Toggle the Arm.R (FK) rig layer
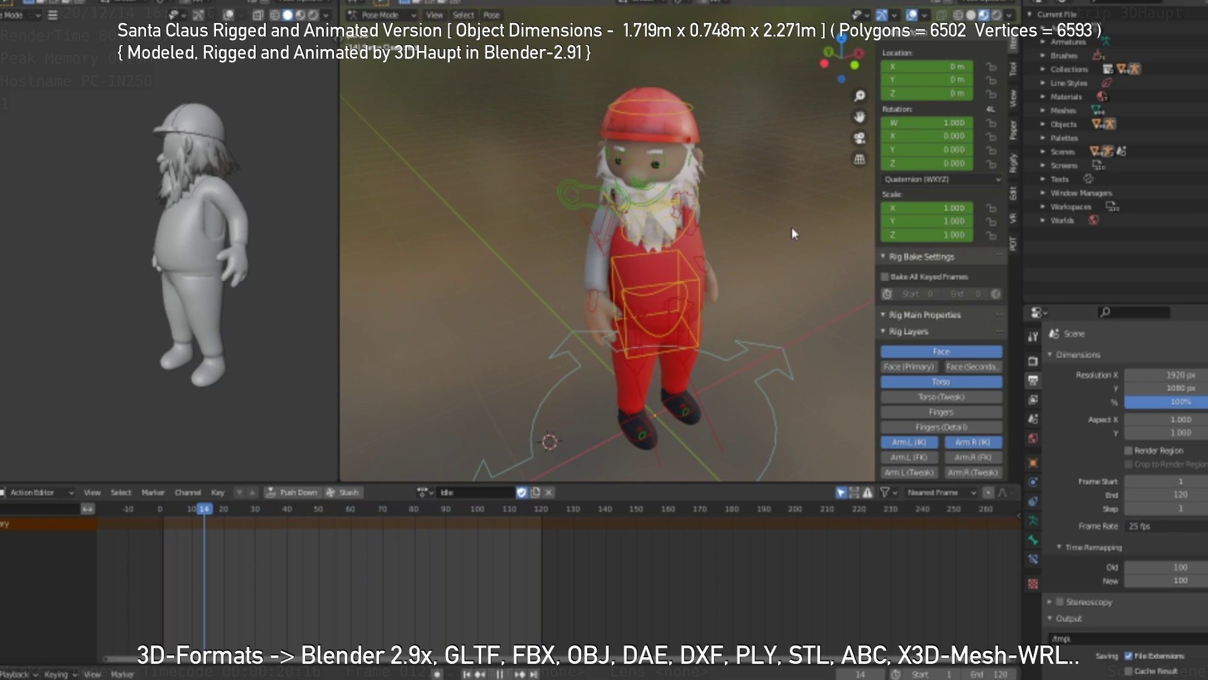The width and height of the screenshot is (1208, 680). pos(973,457)
